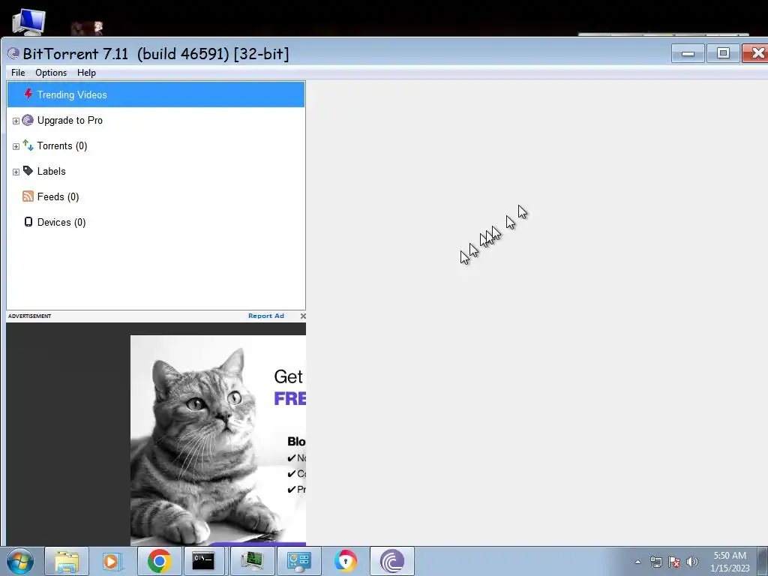Viewport: 768px width, 576px height.
Task: Select the Labels text in sidebar
Action: [52, 172]
